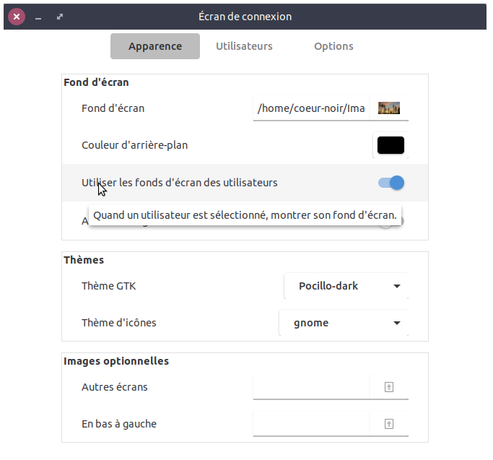Click the Écran de connexion title bar

point(245,16)
